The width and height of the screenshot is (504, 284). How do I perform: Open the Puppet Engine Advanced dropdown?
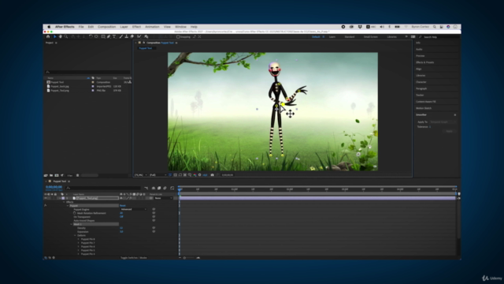pyautogui.click(x=133, y=209)
